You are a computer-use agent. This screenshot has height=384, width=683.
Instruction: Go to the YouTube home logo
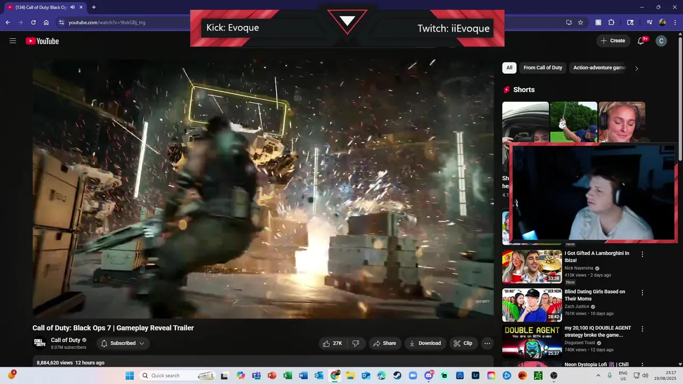(x=42, y=41)
